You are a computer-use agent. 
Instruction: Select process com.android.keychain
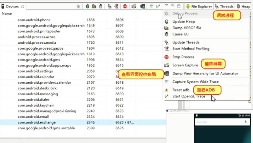pyautogui.click(x=36, y=105)
